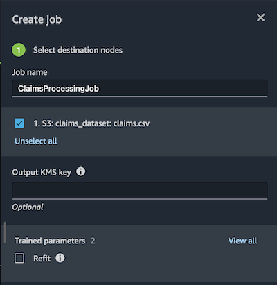This screenshot has width=277, height=285.
Task: Click the Refit label text
Action: (x=42, y=258)
